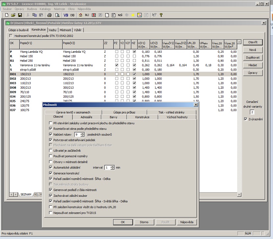This screenshot has width=273, height=239.
Task: Click the red house toolbar icon
Action: click(81, 15)
